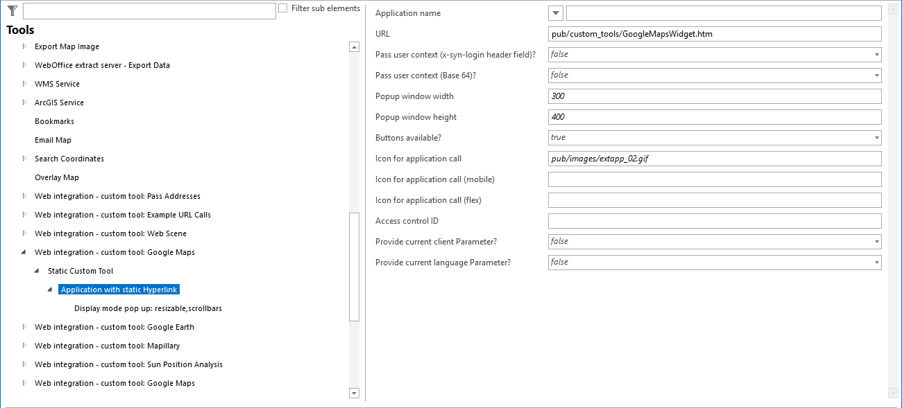Expand the Export Map Image tree node
Image resolution: width=902 pixels, height=408 pixels.
pyautogui.click(x=24, y=46)
